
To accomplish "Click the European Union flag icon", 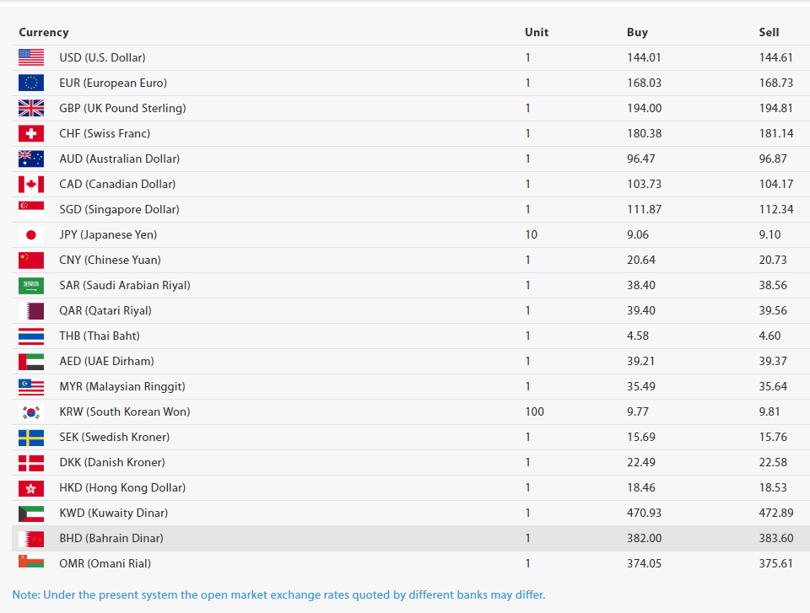I will coord(31,83).
